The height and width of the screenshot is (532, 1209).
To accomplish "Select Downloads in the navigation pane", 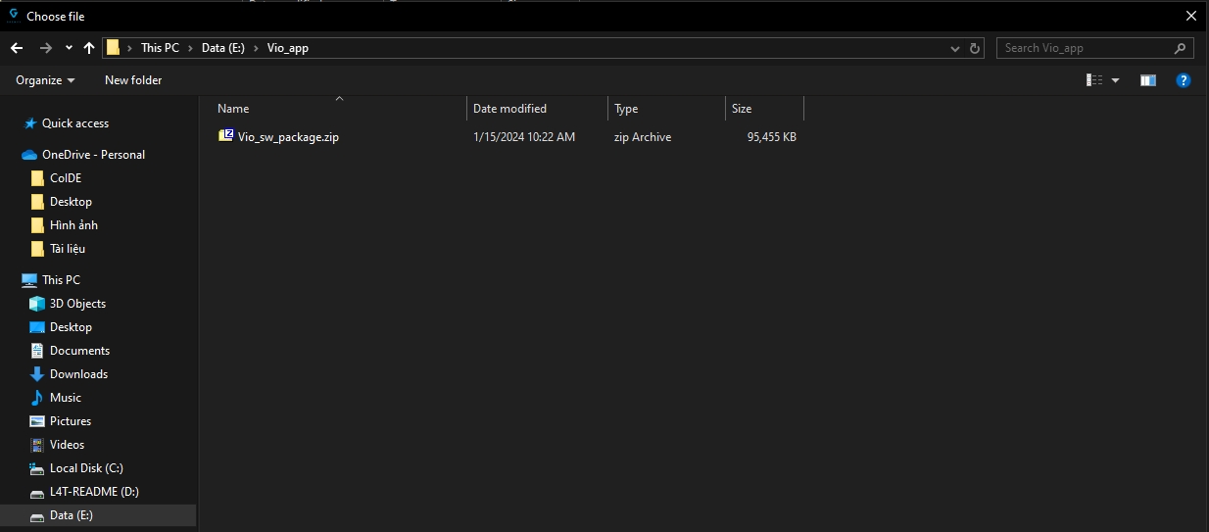I will (78, 374).
